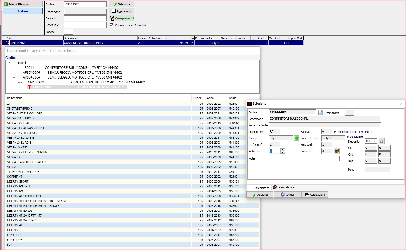The width and height of the screenshot is (406, 250).
Task: Click the red filter icon on CM144402
Action: pos(29,87)
